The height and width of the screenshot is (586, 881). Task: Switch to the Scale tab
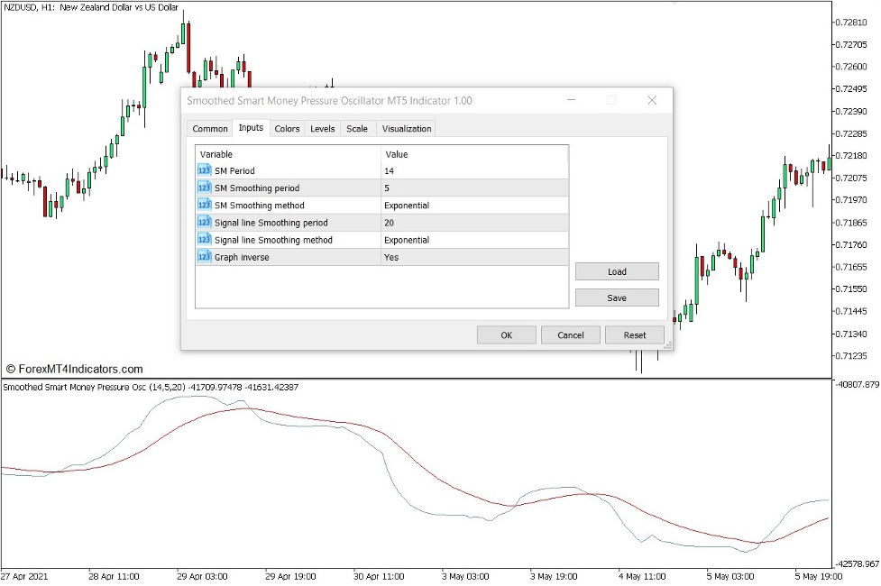pos(357,128)
